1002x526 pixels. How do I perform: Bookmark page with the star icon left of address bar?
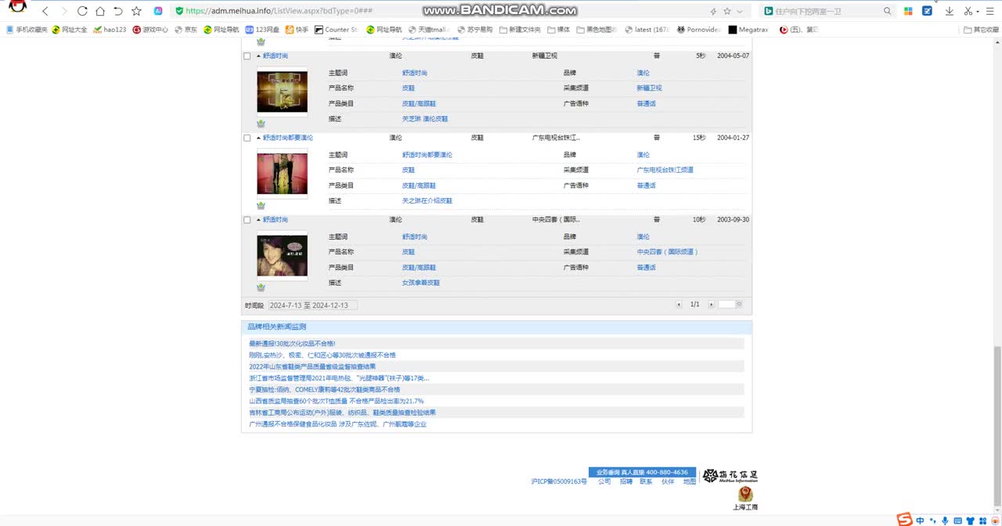coord(137,11)
